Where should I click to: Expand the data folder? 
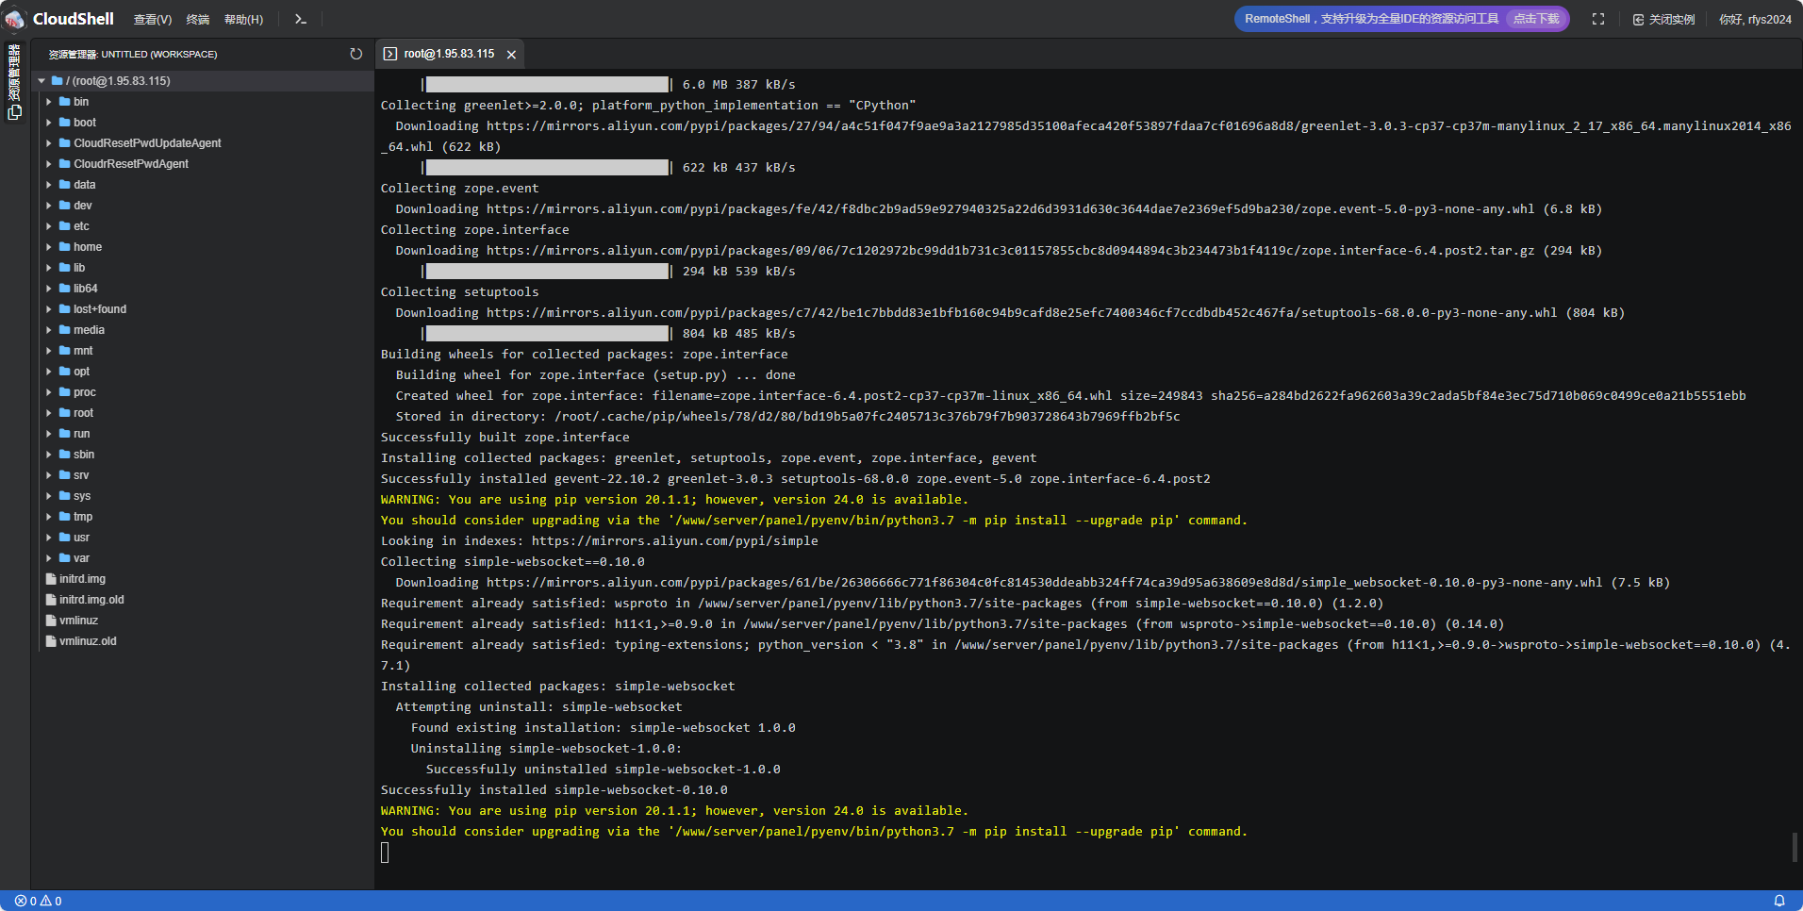coord(49,185)
